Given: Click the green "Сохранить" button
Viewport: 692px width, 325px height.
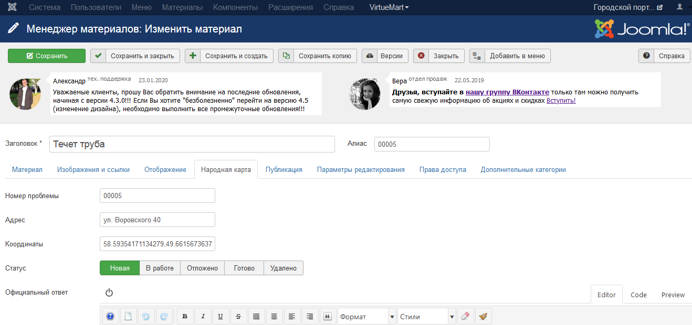Looking at the screenshot, I should coord(47,56).
